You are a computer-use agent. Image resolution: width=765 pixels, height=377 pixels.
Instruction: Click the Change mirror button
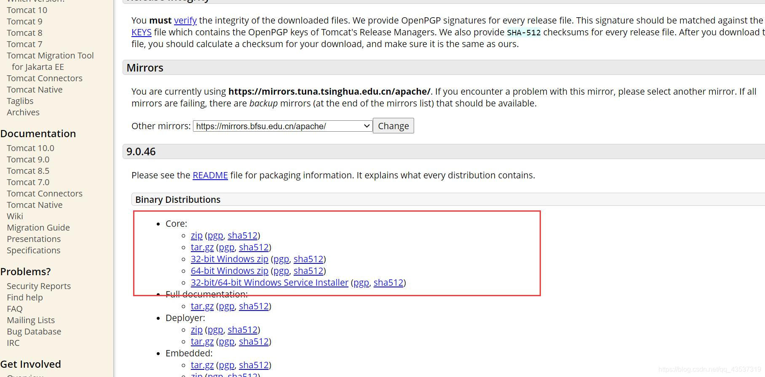click(393, 126)
